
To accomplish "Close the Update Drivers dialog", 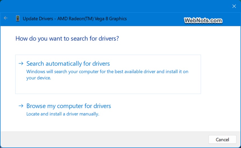I will tap(234, 6).
